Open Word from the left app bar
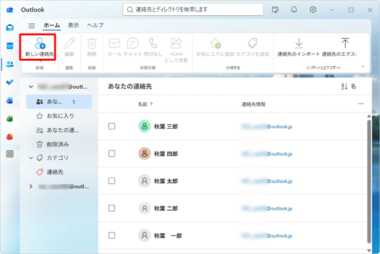380x254 pixels. point(10,100)
